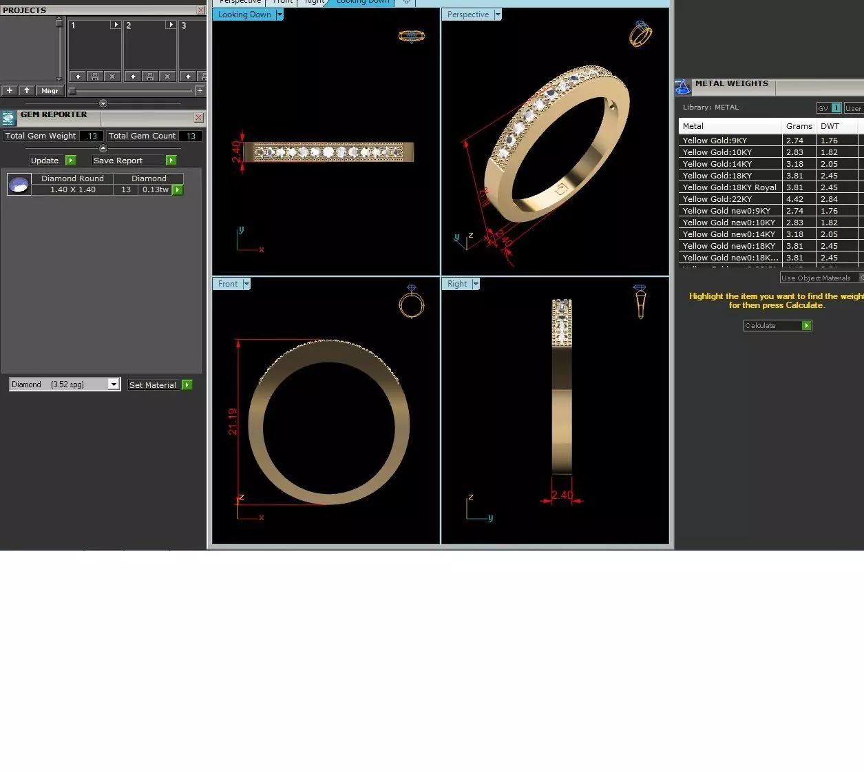This screenshot has height=771, width=864.
Task: Open the Right viewport dropdown
Action: point(476,284)
